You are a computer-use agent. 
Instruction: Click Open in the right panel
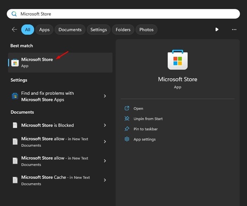[x=138, y=109]
